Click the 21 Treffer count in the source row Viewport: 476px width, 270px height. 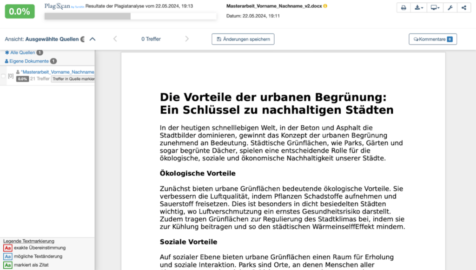(x=40, y=79)
